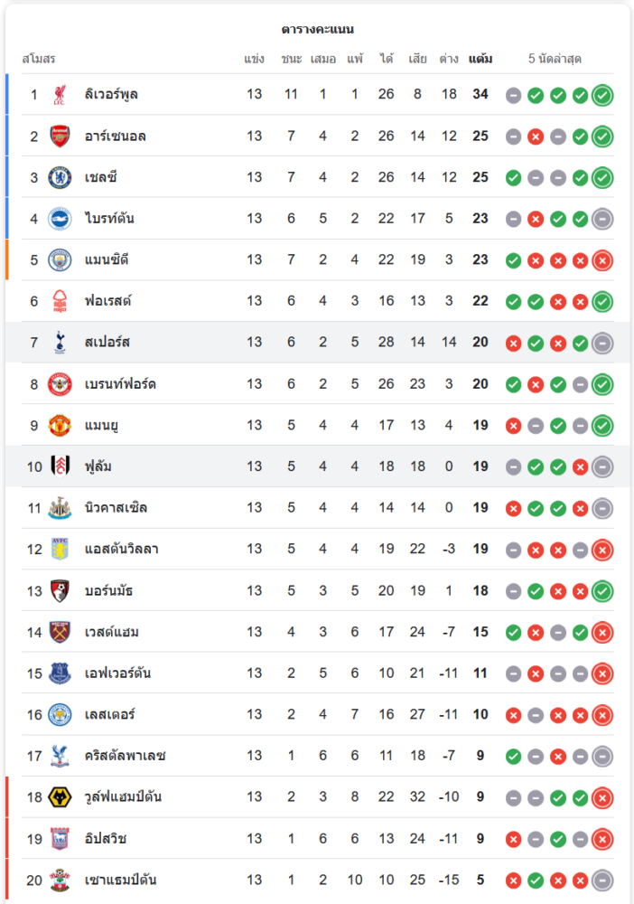The height and width of the screenshot is (904, 634).
Task: Select the สโมสร club column header
Action: [x=39, y=59]
